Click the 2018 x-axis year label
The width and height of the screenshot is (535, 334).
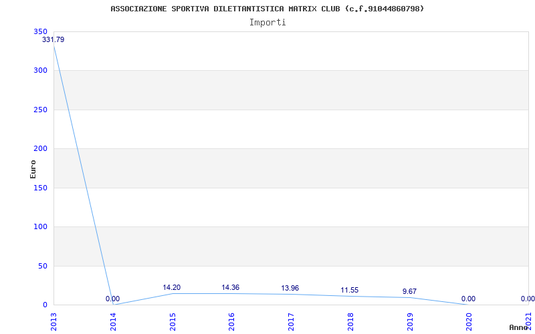point(350,322)
